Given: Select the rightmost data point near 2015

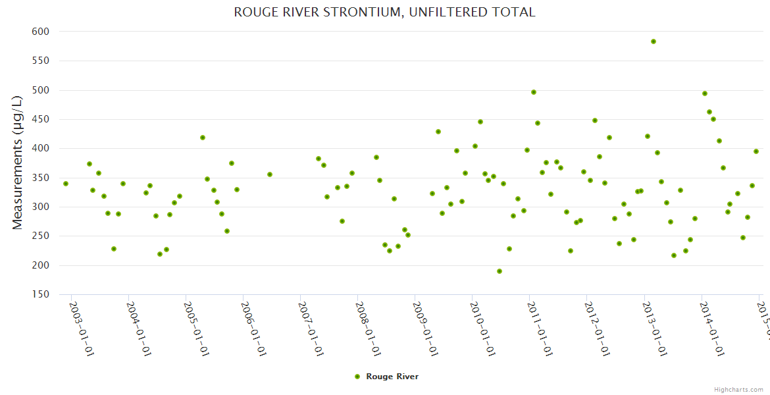Looking at the screenshot, I should click(x=756, y=151).
